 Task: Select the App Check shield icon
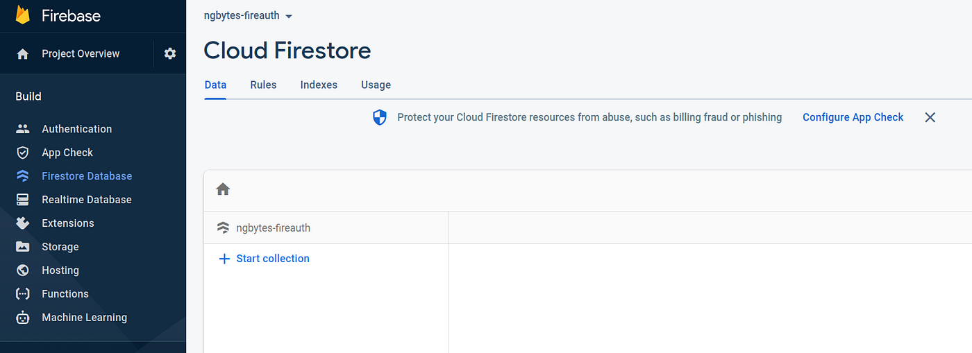pyautogui.click(x=23, y=153)
